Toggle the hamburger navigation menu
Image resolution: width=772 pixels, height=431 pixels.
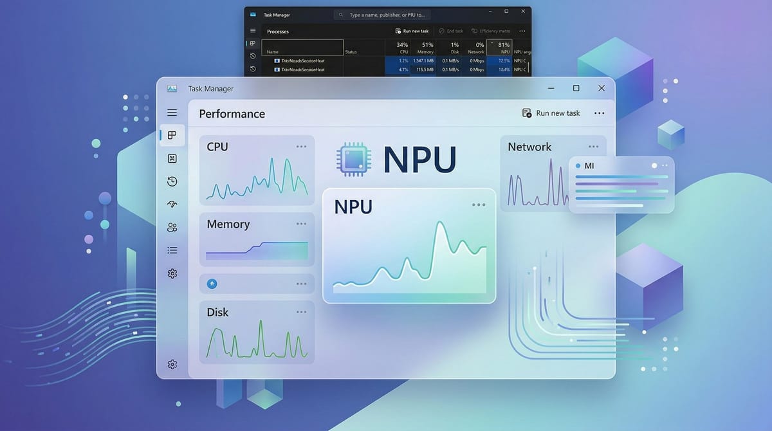tap(172, 112)
